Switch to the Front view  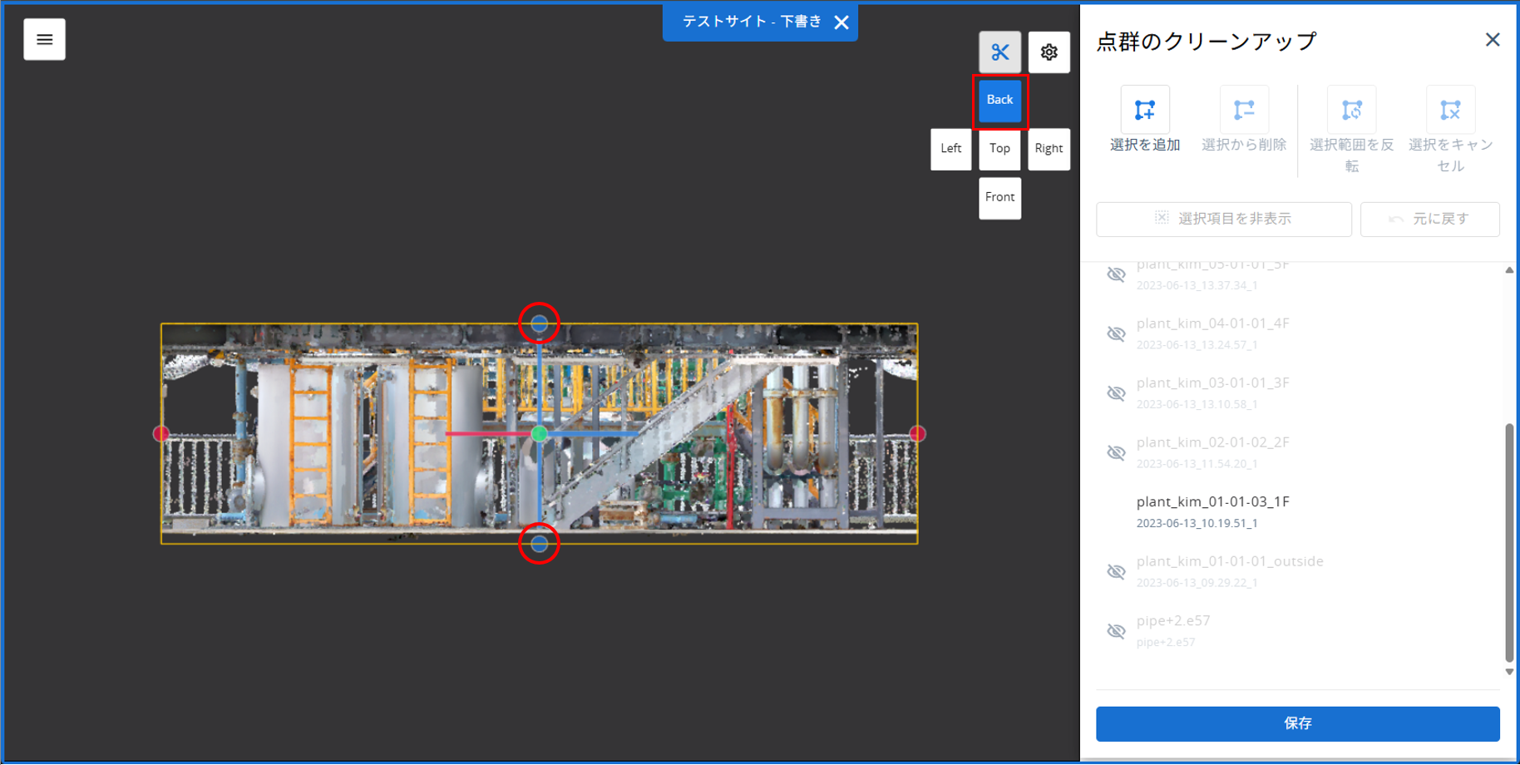[x=999, y=198]
